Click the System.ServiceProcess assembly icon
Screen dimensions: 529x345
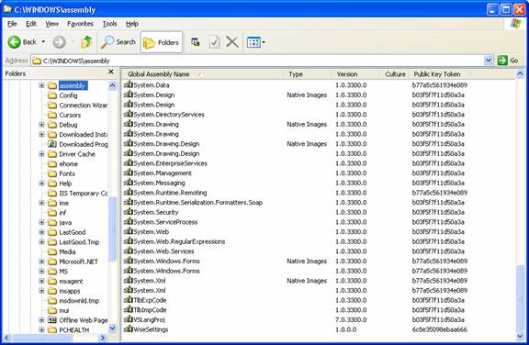(x=129, y=221)
